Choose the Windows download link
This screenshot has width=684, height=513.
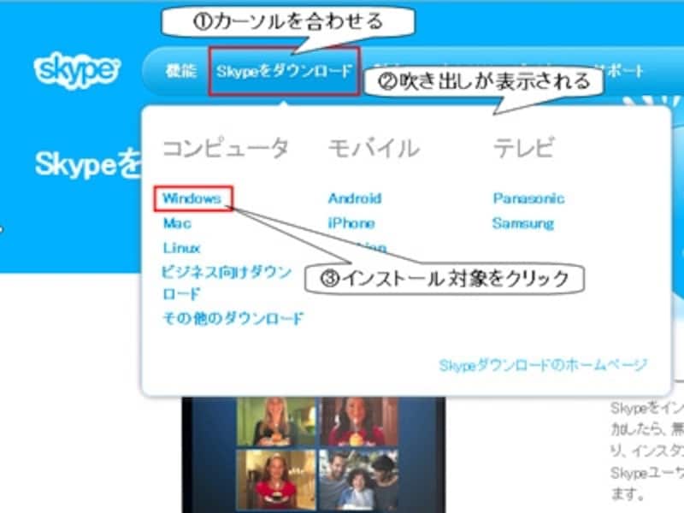click(x=192, y=198)
